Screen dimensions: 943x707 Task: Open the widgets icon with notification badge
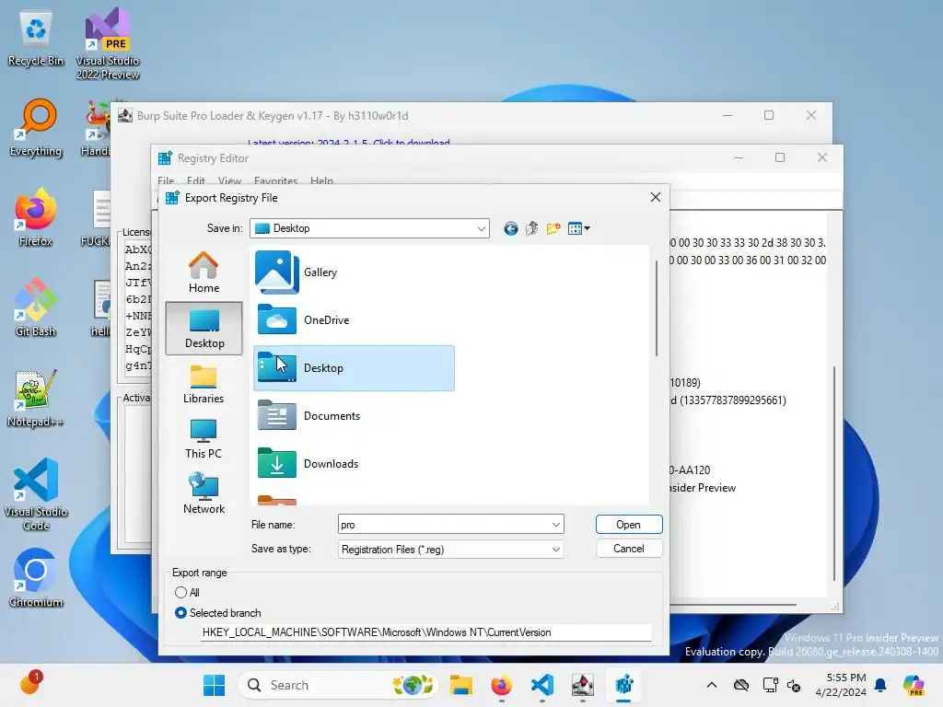point(29,683)
